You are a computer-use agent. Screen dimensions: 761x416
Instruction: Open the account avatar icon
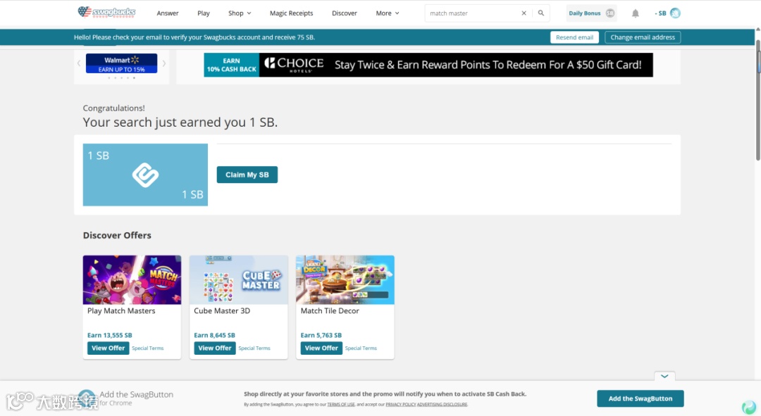[x=675, y=13]
